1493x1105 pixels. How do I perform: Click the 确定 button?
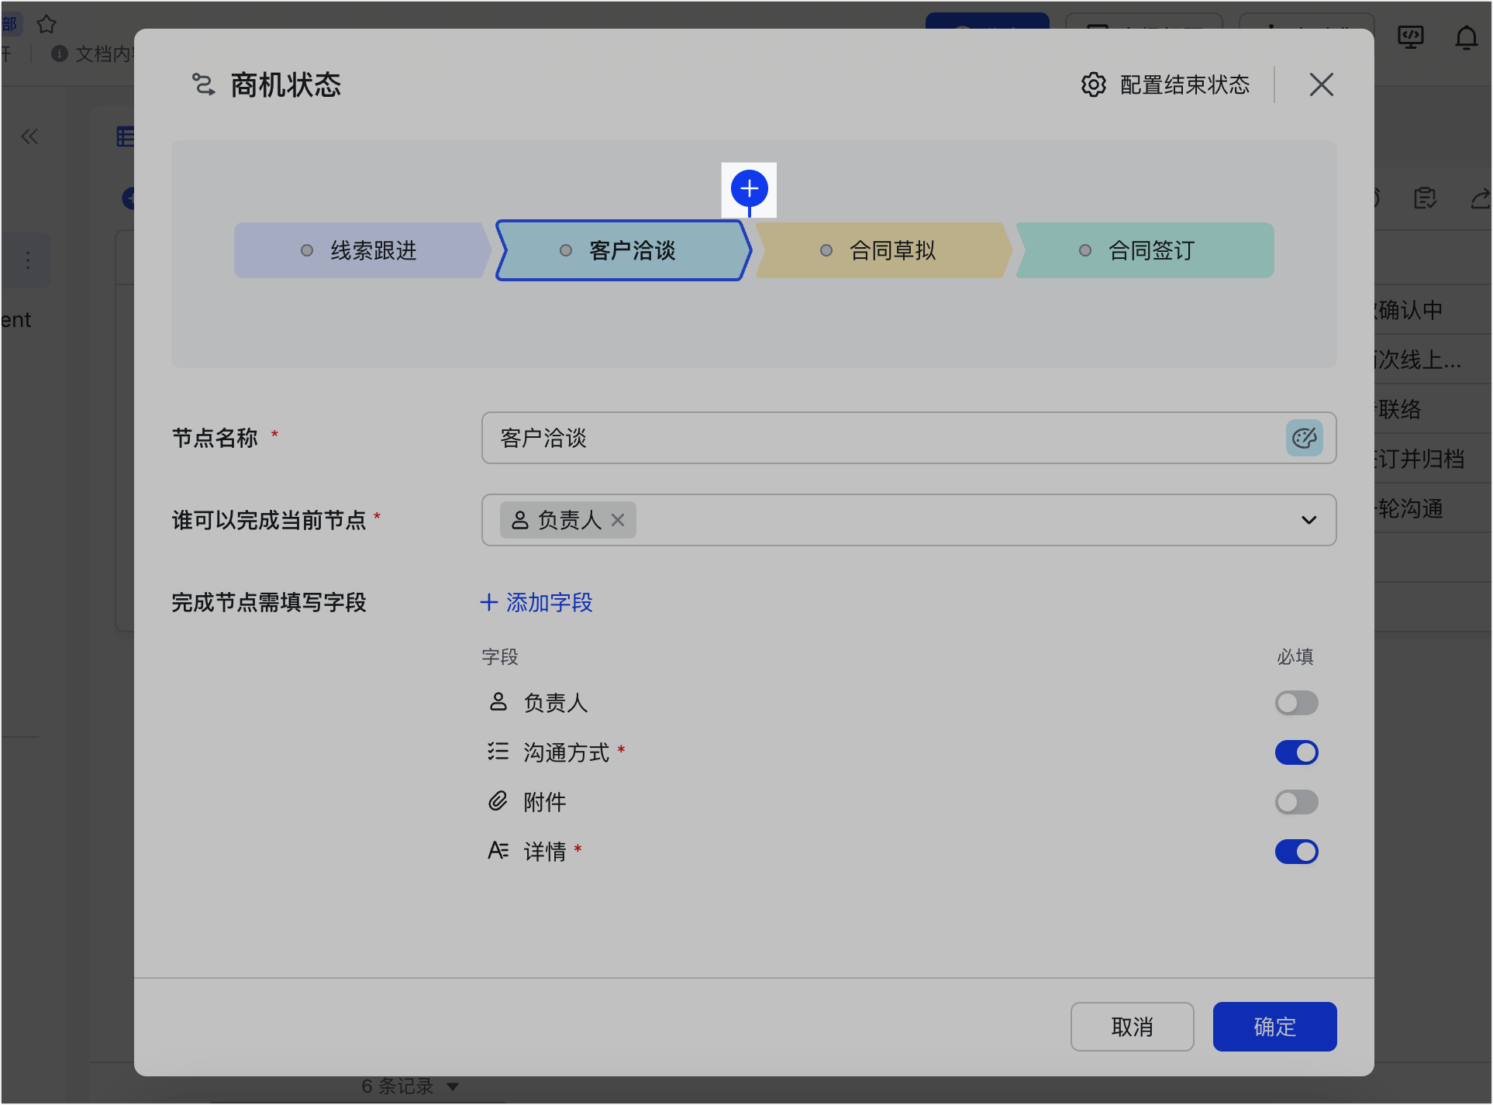coord(1274,1027)
